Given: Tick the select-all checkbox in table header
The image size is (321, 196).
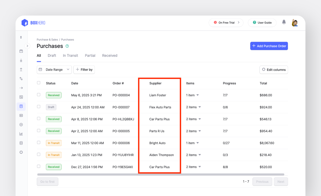Looking at the screenshot, I should click(39, 83).
